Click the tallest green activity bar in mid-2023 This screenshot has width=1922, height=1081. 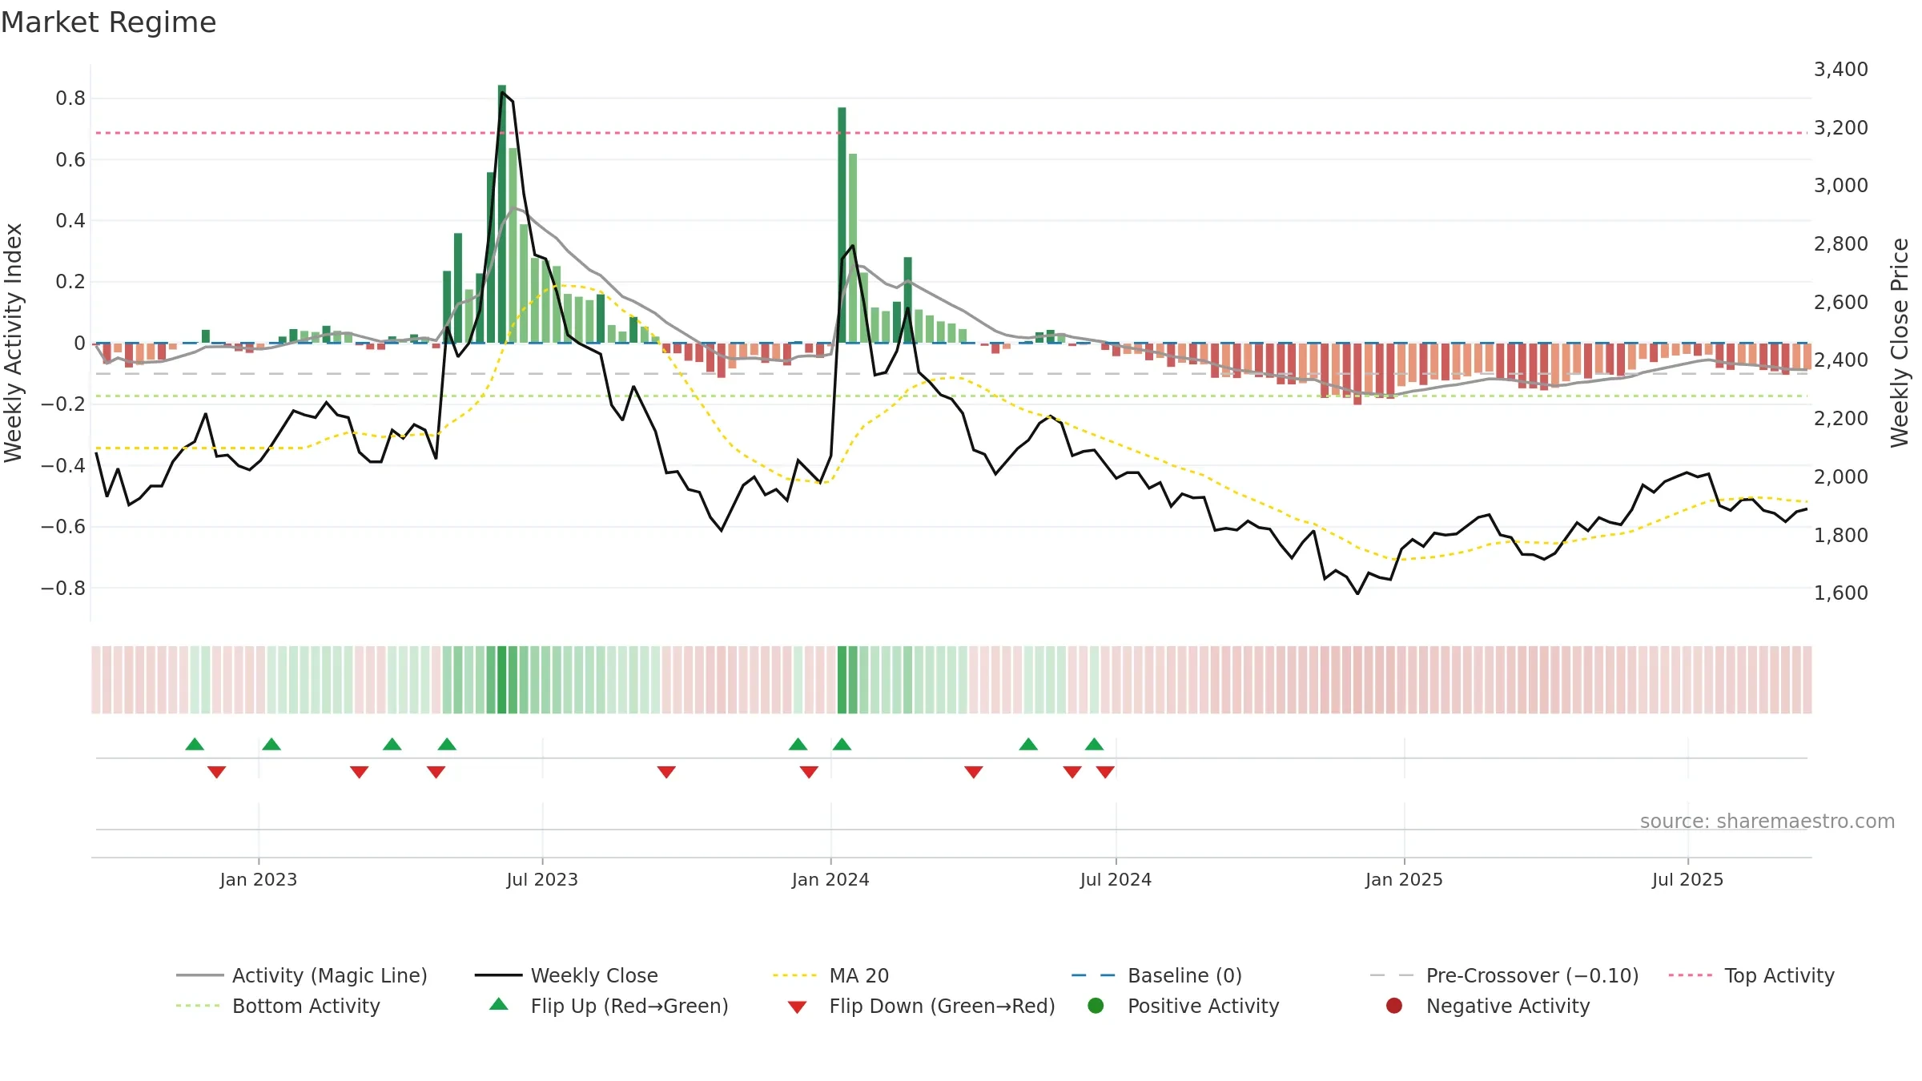[502, 214]
